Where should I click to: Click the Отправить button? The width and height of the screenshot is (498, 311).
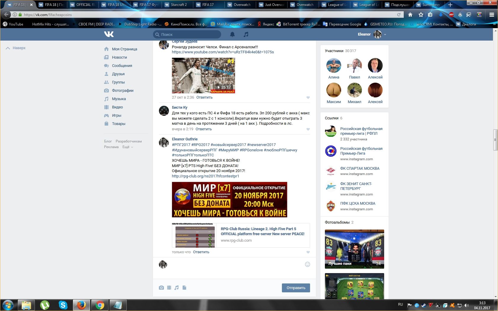click(x=296, y=288)
